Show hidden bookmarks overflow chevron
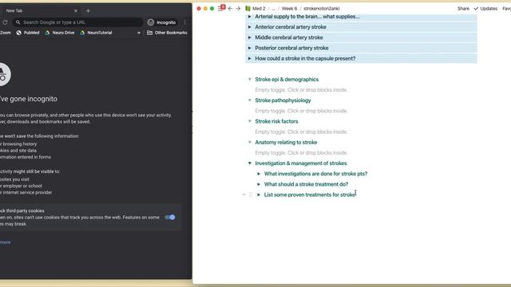 [x=139, y=33]
